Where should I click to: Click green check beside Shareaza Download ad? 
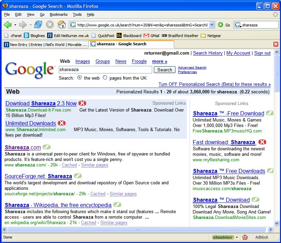[x=255, y=199]
